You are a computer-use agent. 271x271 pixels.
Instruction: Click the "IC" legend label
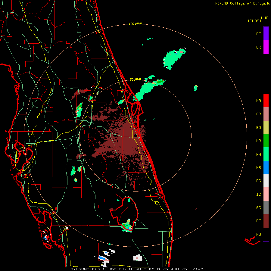click(258, 195)
